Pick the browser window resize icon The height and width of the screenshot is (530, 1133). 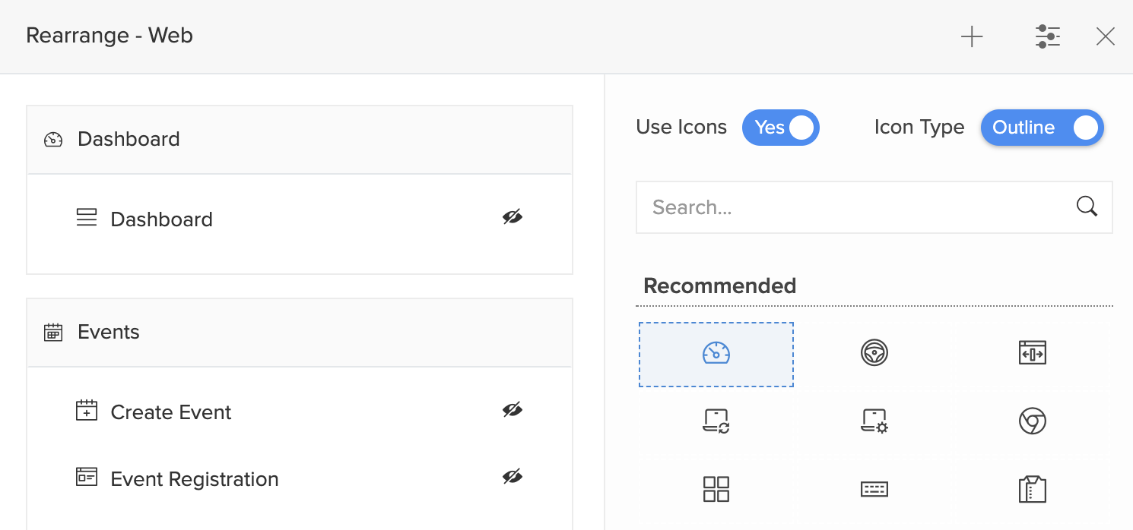(x=1032, y=353)
